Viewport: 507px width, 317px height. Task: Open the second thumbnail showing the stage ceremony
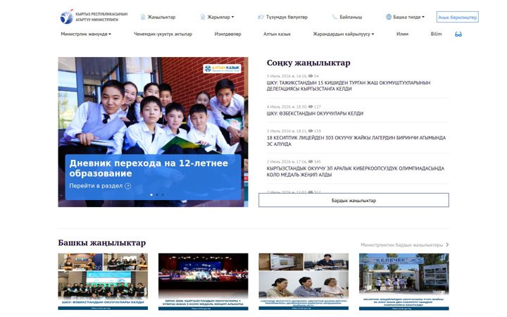pos(203,281)
